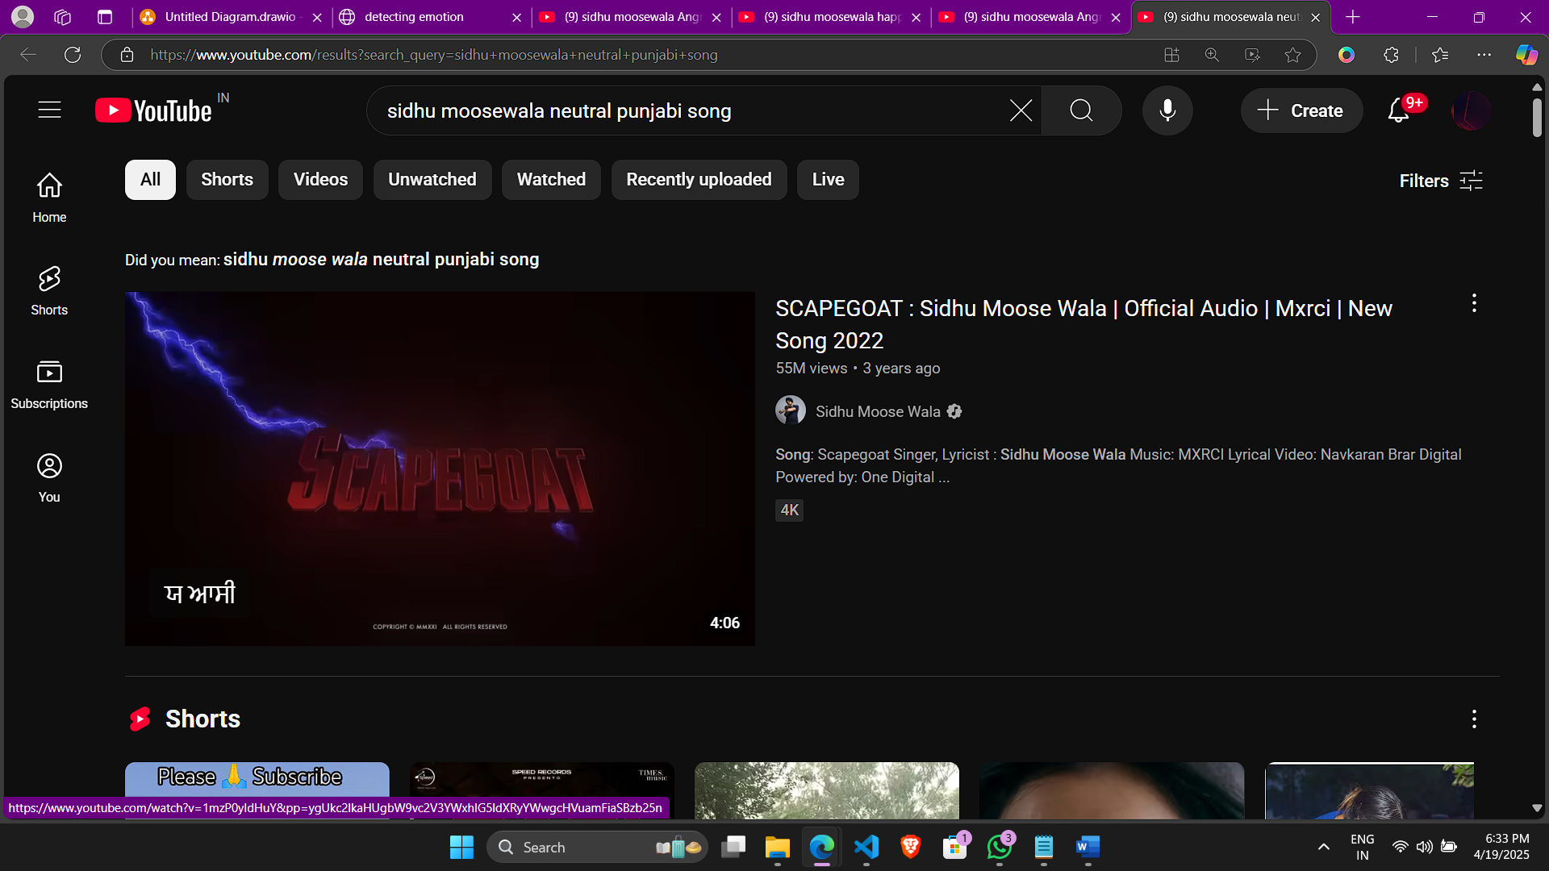This screenshot has height=871, width=1549.
Task: Open the SCAPEGOAT video thumbnail
Action: coord(440,469)
